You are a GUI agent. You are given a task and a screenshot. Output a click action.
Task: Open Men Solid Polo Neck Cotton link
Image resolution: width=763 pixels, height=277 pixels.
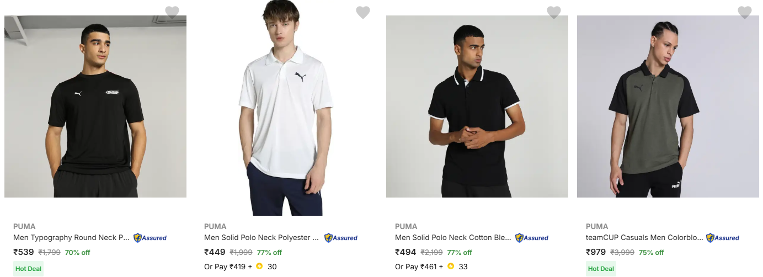[x=453, y=238]
